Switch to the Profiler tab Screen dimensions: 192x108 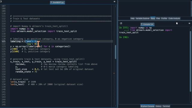[164, 18]
